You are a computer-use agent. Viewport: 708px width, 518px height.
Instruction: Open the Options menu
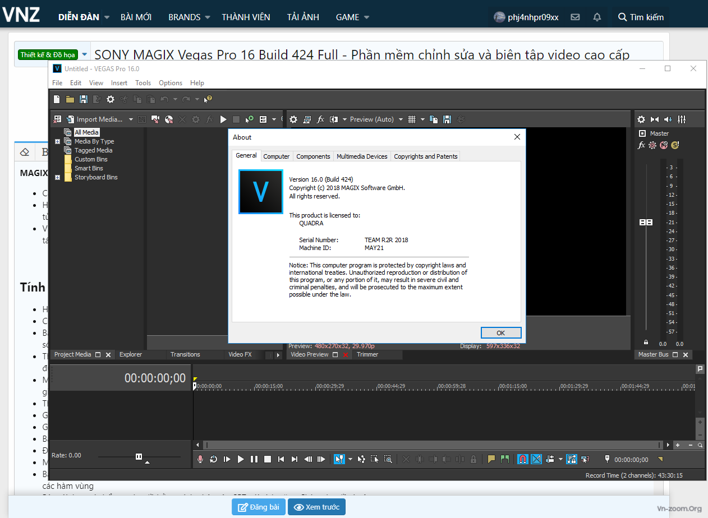tap(171, 82)
